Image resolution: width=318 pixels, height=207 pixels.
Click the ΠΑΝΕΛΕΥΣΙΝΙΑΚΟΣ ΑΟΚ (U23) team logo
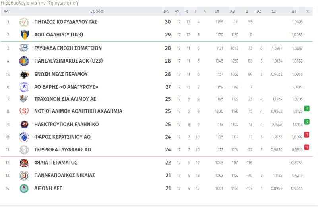(24, 61)
